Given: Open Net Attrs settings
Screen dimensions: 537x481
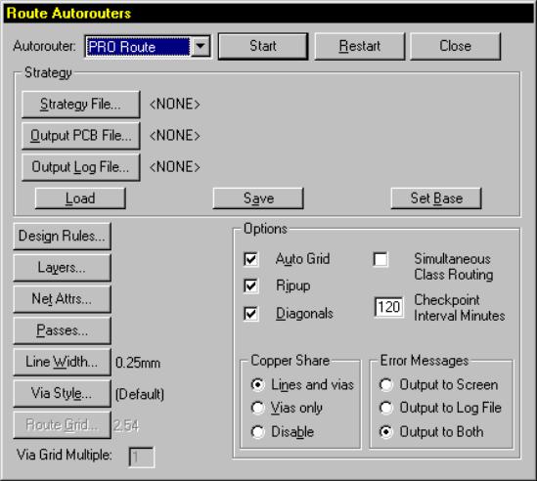Looking at the screenshot, I should point(62,299).
